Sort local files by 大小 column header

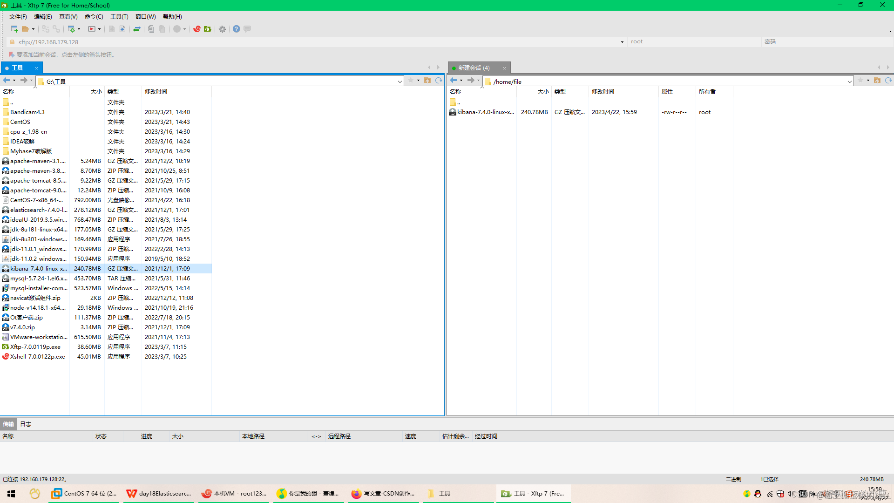click(x=96, y=92)
